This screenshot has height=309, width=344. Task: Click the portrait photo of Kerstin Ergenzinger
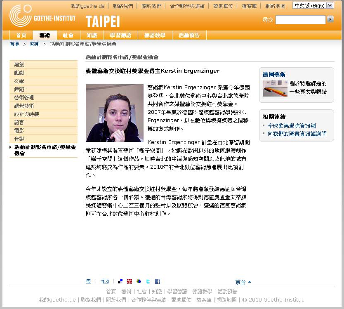pos(115,113)
